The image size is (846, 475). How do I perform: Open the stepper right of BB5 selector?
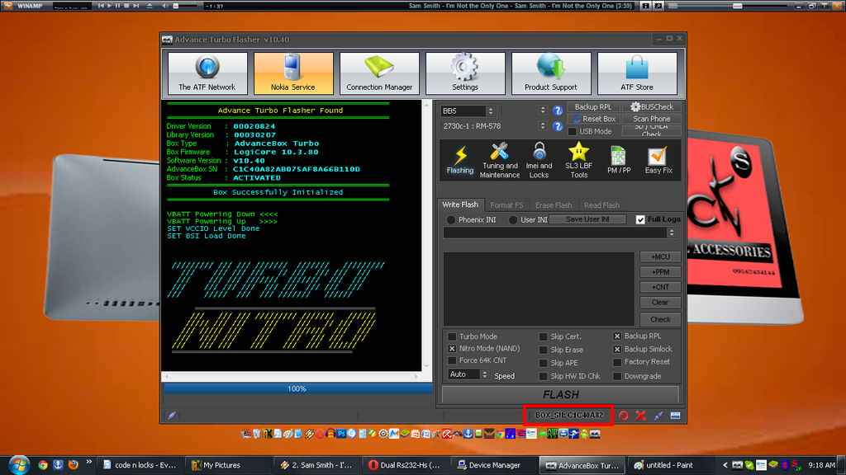point(542,111)
